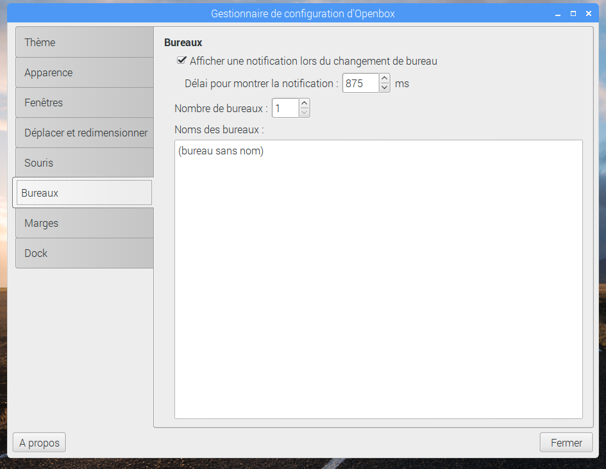Select the Bureaux tab
The height and width of the screenshot is (469, 606).
click(x=83, y=193)
